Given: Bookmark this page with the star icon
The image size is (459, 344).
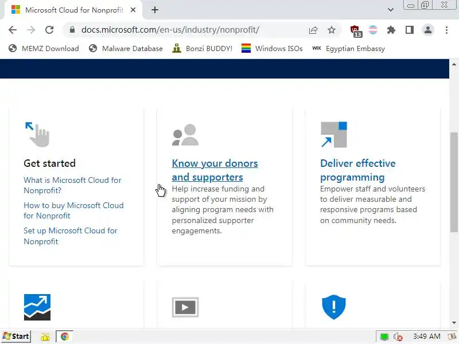Looking at the screenshot, I should 332,30.
